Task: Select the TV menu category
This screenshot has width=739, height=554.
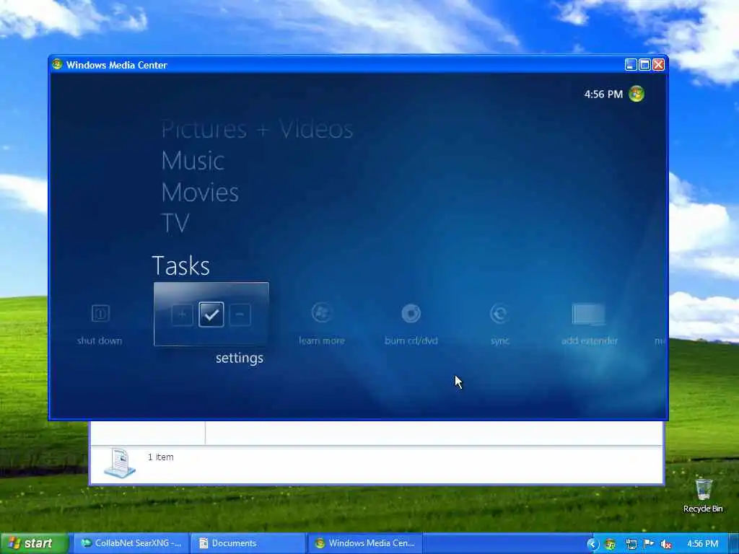Action: pyautogui.click(x=175, y=223)
